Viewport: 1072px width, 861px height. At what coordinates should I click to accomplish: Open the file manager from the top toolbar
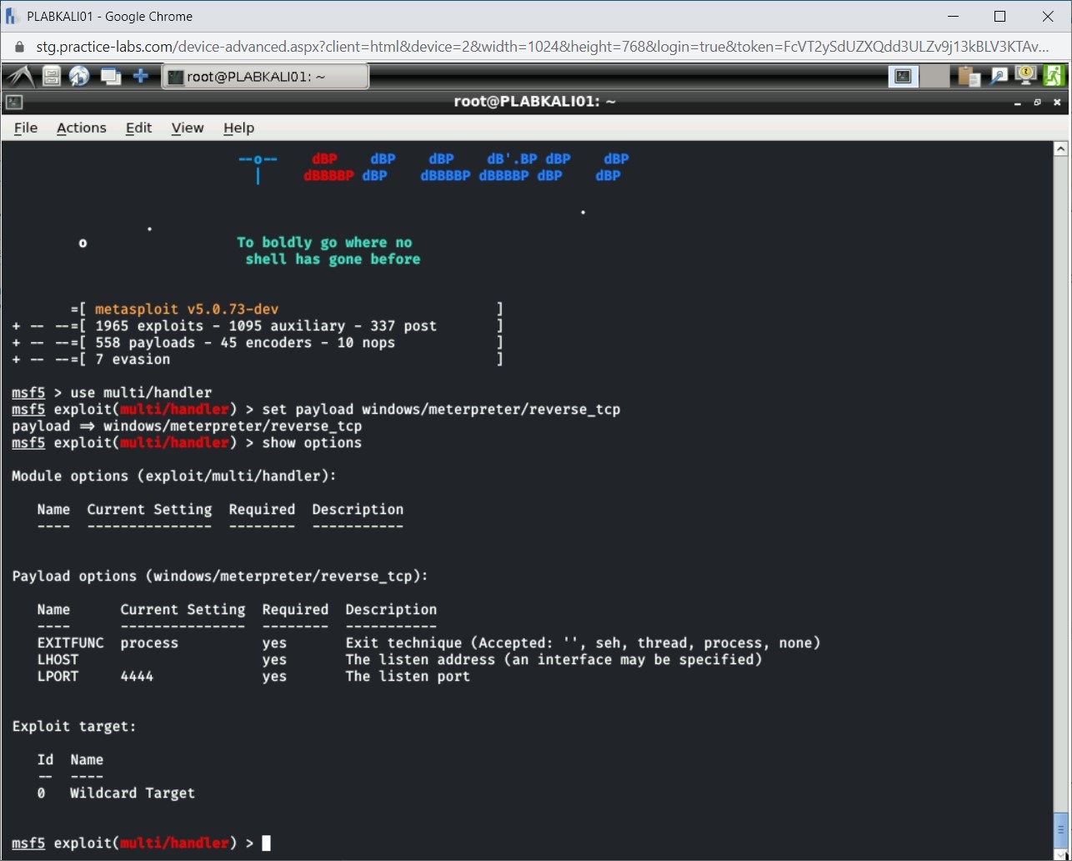[x=51, y=75]
